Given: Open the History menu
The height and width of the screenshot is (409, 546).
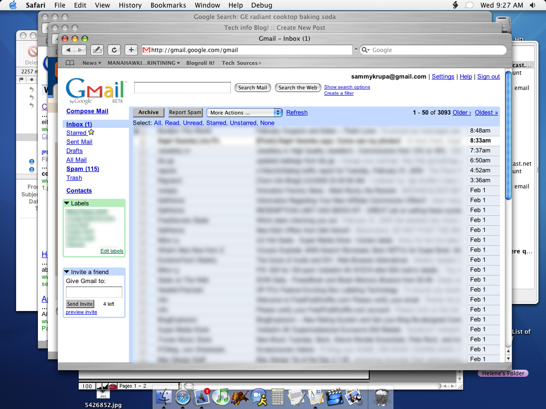Looking at the screenshot, I should click(x=130, y=5).
